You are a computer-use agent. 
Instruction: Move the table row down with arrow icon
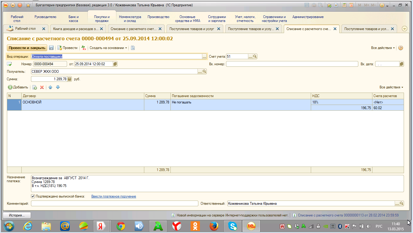point(58,87)
